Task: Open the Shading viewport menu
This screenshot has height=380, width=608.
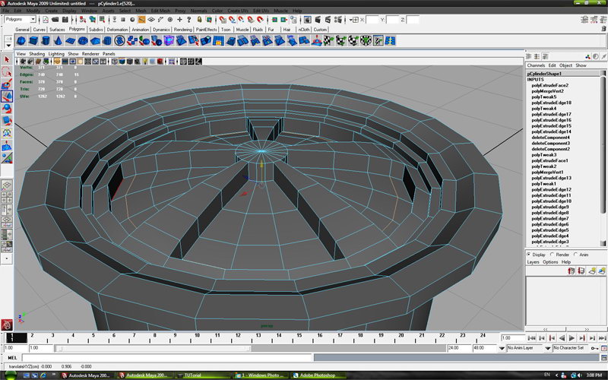Action: pyautogui.click(x=37, y=55)
